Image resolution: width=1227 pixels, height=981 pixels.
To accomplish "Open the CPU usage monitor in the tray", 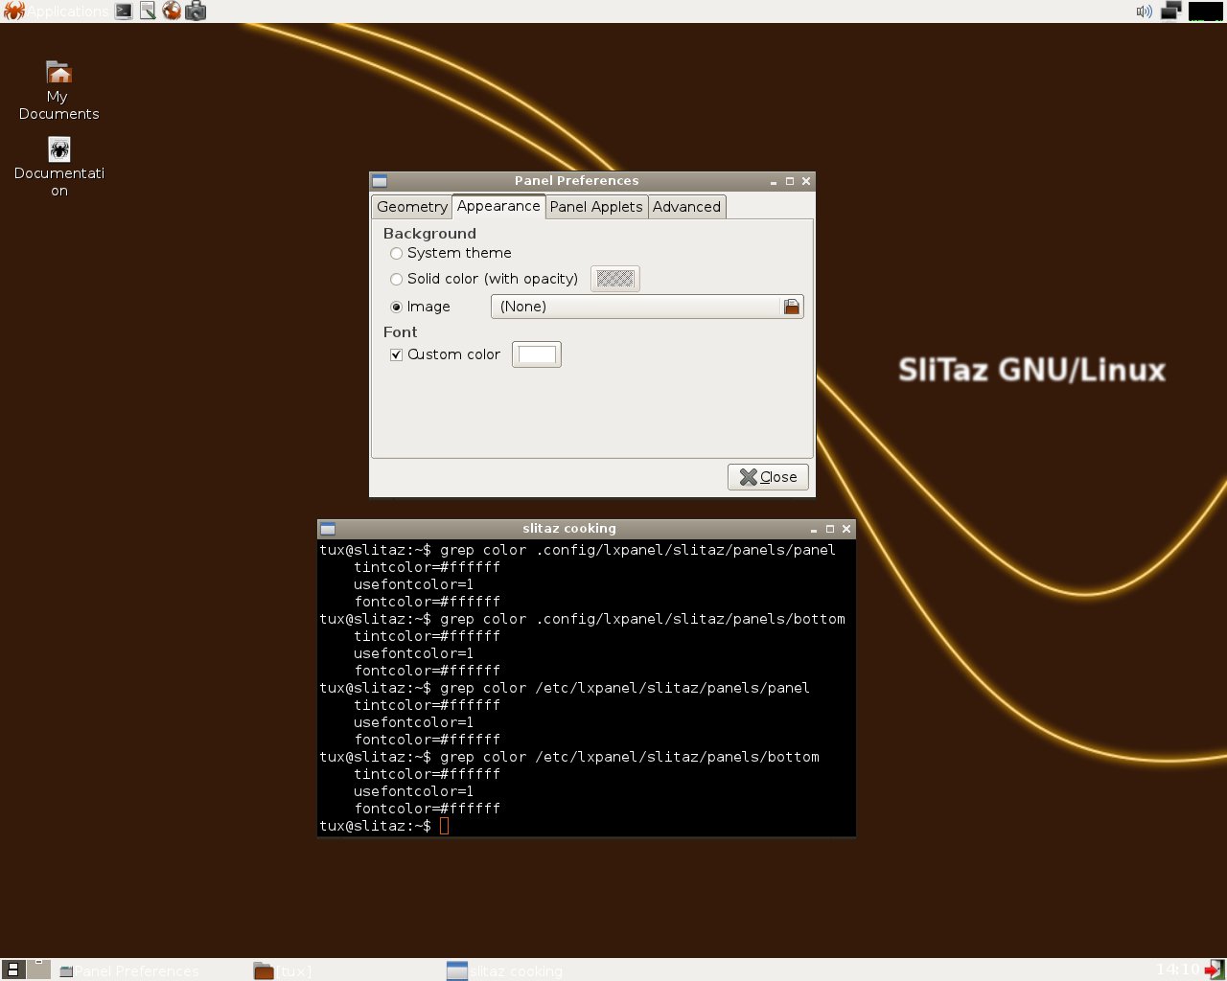I will point(1205,11).
